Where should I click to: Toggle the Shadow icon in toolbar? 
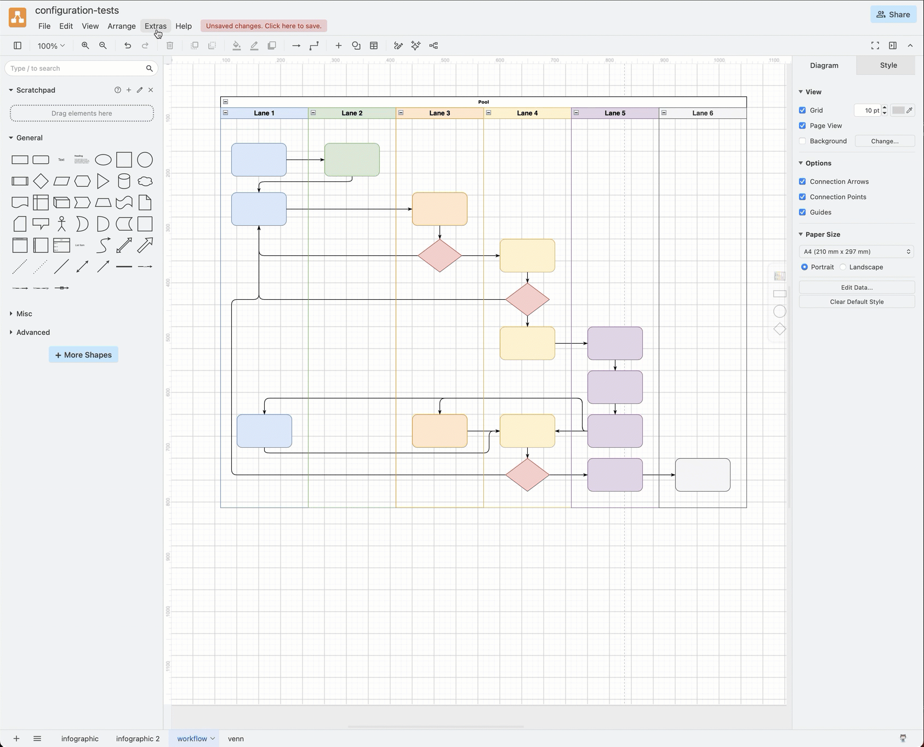(x=272, y=45)
